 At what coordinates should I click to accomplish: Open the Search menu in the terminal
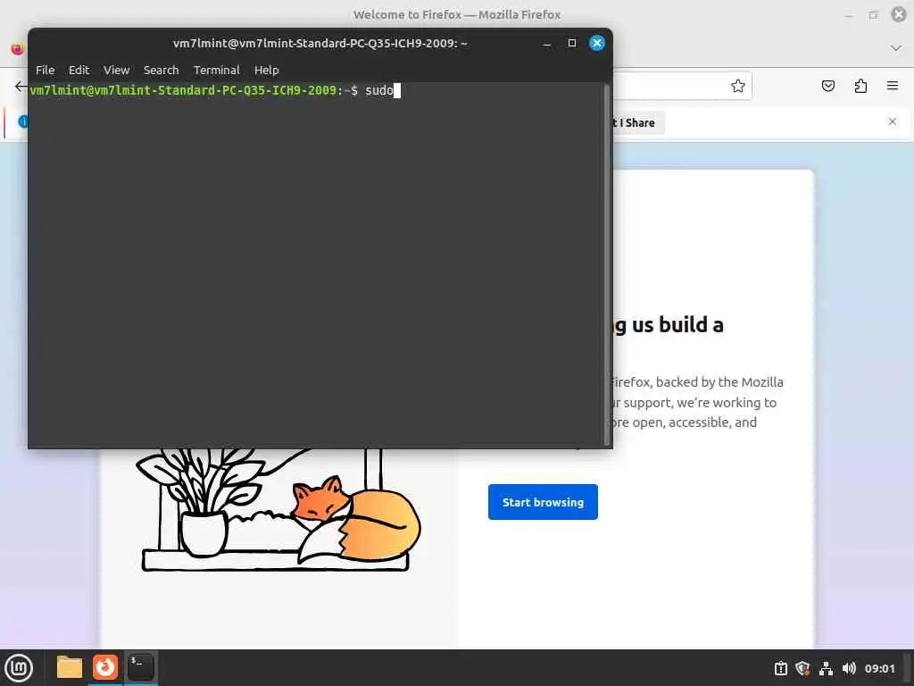[161, 70]
